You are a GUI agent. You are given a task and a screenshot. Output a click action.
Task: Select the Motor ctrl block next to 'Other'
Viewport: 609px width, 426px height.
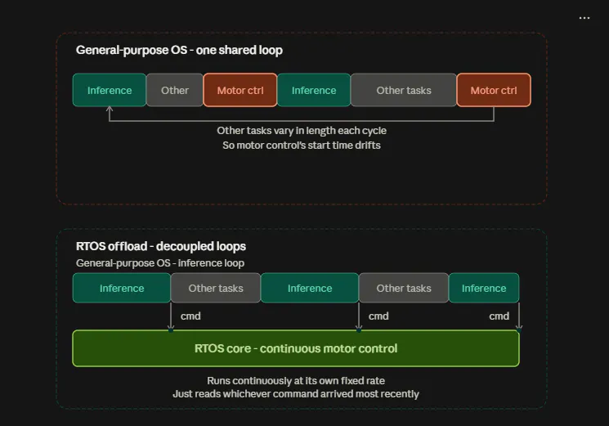pos(240,90)
